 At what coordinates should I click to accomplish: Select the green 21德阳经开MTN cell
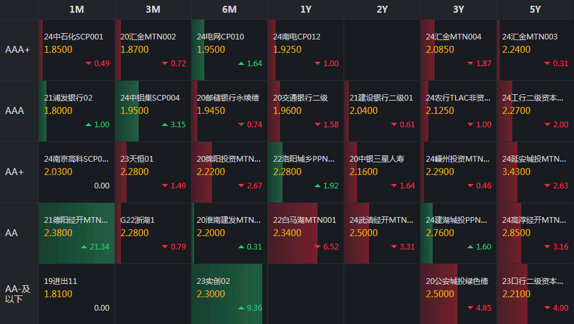[76, 233]
